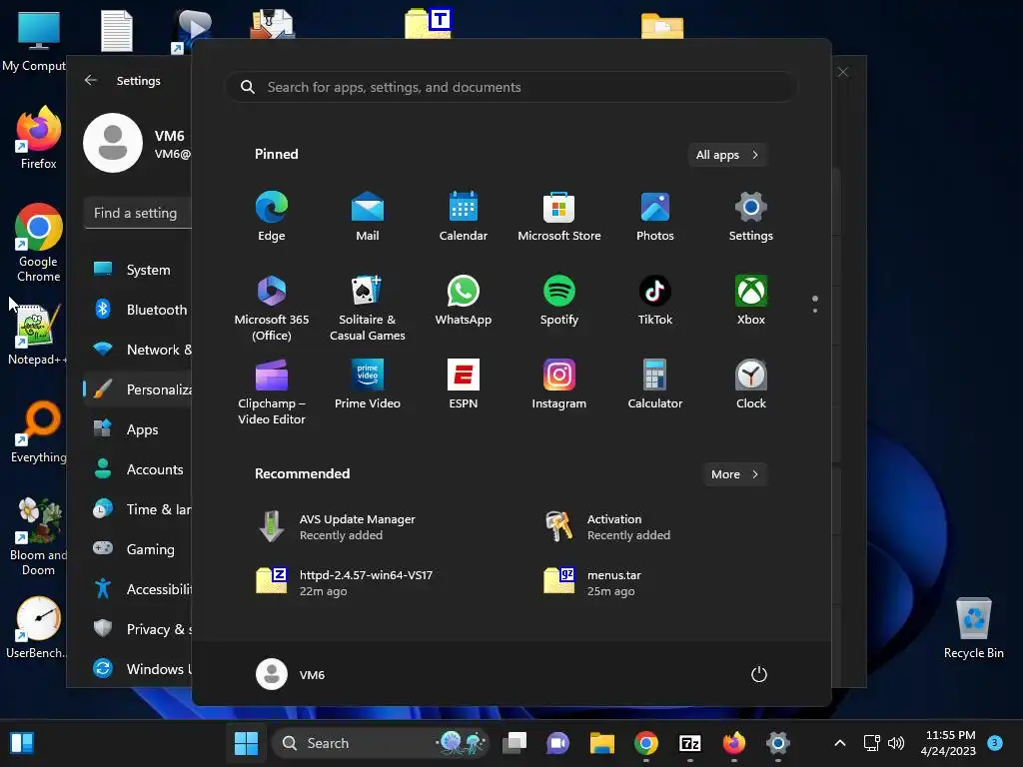
Task: Open the TikTok app
Action: pyautogui.click(x=655, y=300)
